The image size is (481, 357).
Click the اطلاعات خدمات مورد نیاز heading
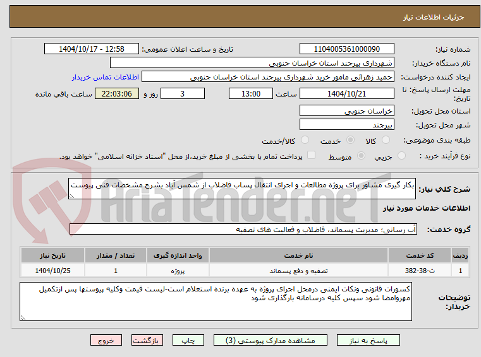point(427,208)
